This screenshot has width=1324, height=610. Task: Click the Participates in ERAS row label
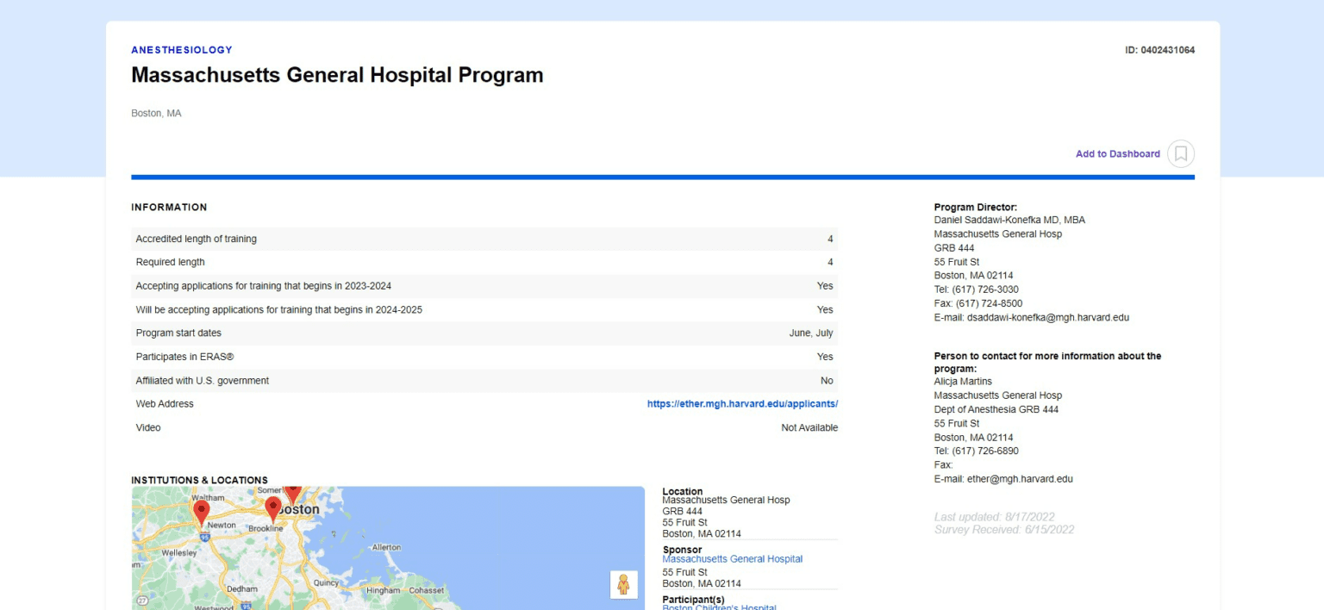(x=184, y=357)
